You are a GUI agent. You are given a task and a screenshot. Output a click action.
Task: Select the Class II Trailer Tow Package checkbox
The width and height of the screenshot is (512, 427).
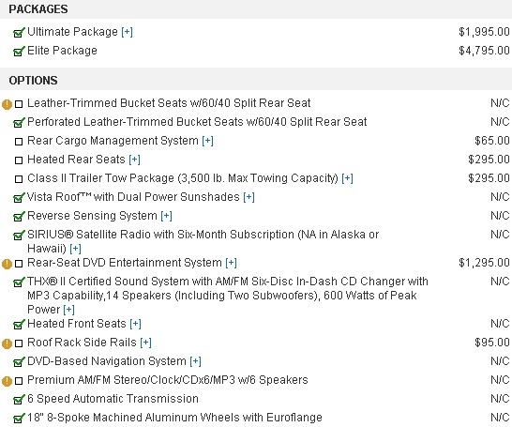coord(19,179)
